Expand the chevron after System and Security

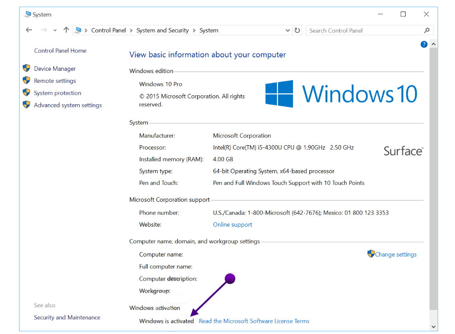(x=194, y=30)
